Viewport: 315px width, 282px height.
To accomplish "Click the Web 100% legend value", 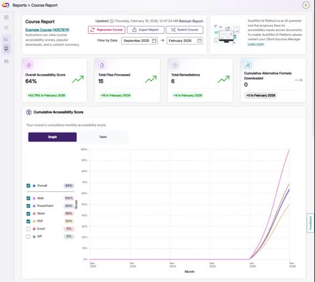I will point(69,199).
